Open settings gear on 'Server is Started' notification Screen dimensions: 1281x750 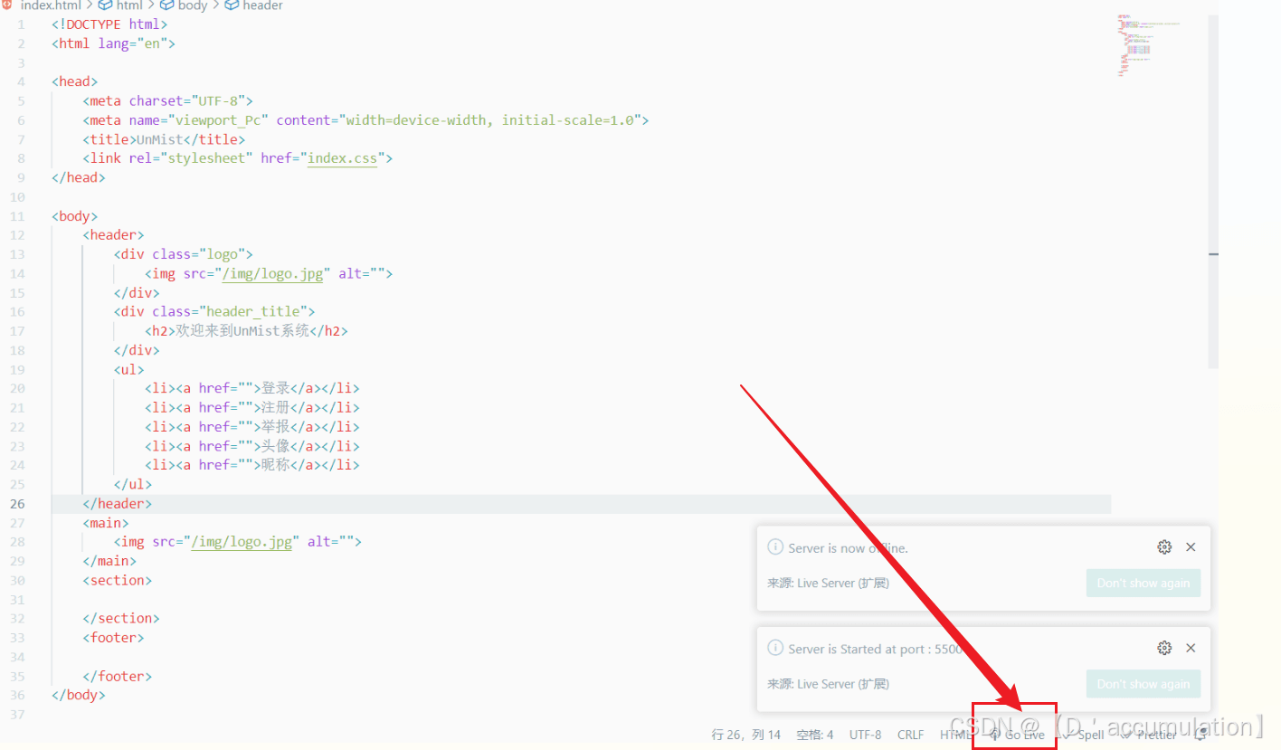pyautogui.click(x=1164, y=648)
